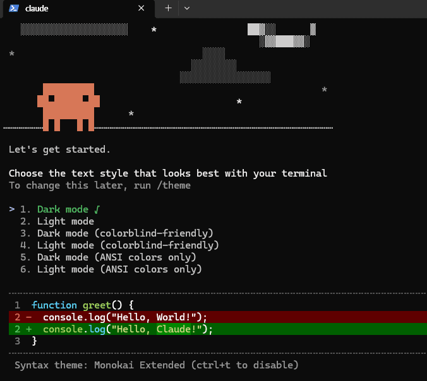Image resolution: width=427 pixels, height=381 pixels.
Task: Choose the Light mode option
Action: [65, 221]
